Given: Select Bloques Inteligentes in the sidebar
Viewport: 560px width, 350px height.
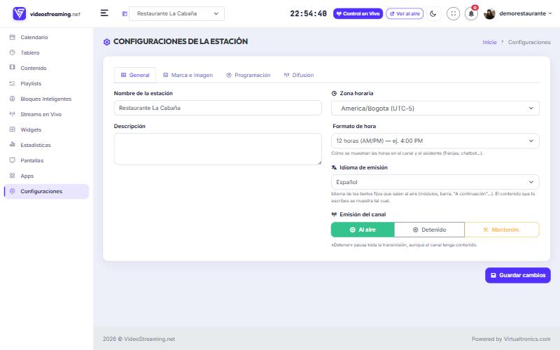Looking at the screenshot, I should click(x=46, y=99).
